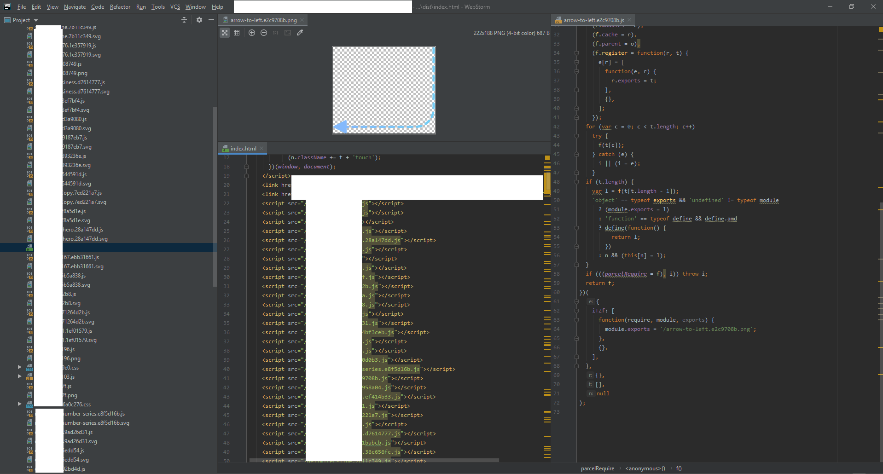Click the Project panel vertical scrollbar
Viewport: 883px width, 474px height.
215,197
